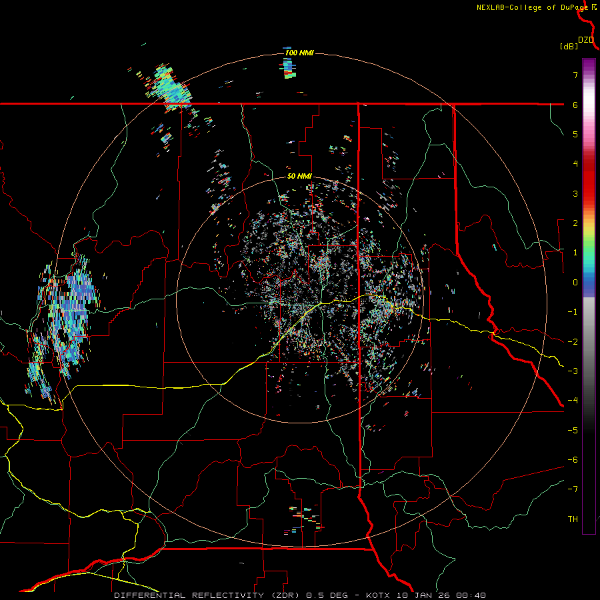This screenshot has height=600, width=600.
Task: Click the 7 value on the color scale
Action: pyautogui.click(x=575, y=75)
